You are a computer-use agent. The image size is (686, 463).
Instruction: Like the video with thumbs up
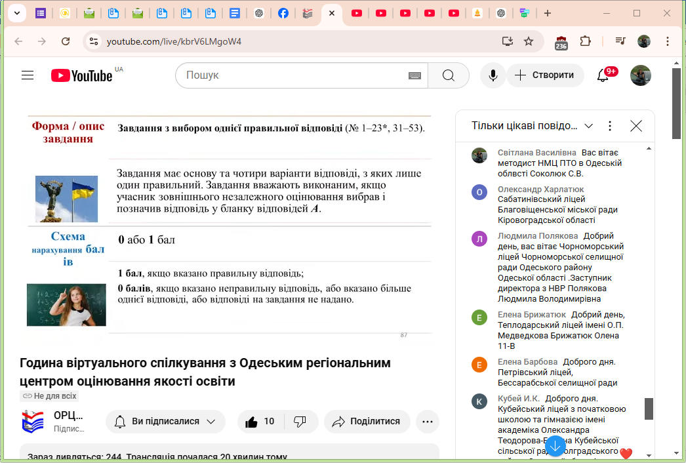point(260,422)
